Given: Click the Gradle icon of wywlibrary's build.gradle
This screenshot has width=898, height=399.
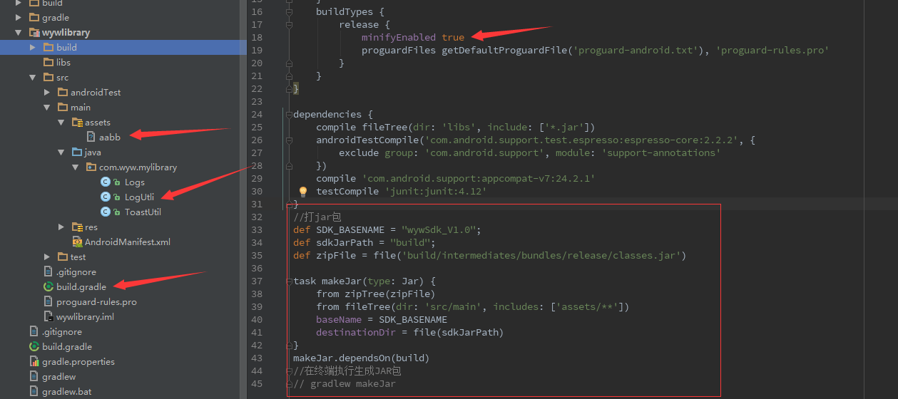Looking at the screenshot, I should click(x=49, y=286).
